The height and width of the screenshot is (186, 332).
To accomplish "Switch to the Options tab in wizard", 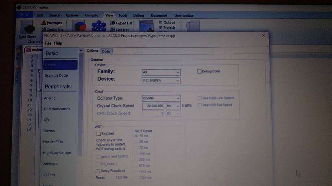I will click(92, 51).
